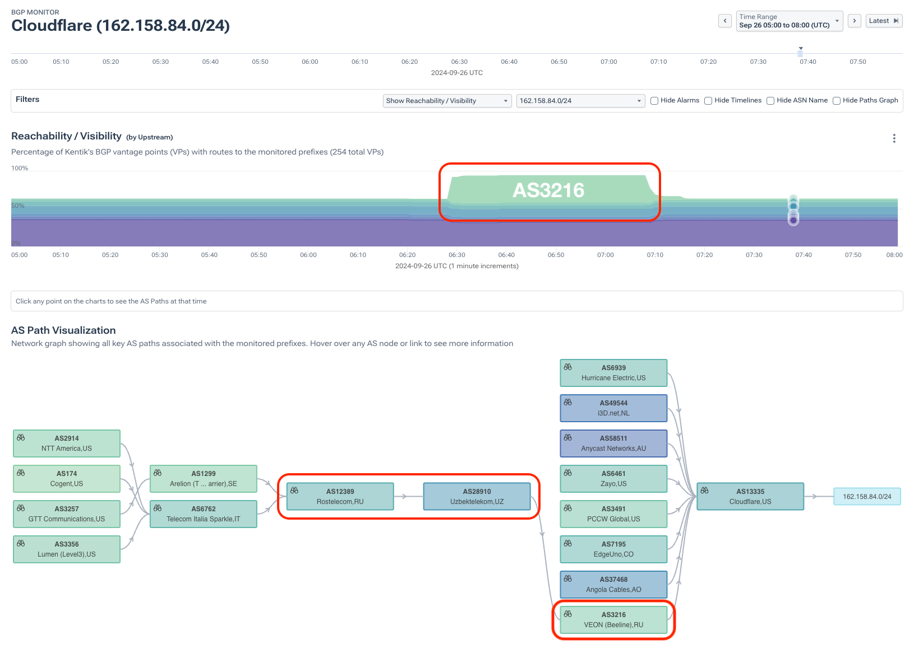
Task: Click the binoculars icon on AS3257 GTT node
Action: [21, 508]
